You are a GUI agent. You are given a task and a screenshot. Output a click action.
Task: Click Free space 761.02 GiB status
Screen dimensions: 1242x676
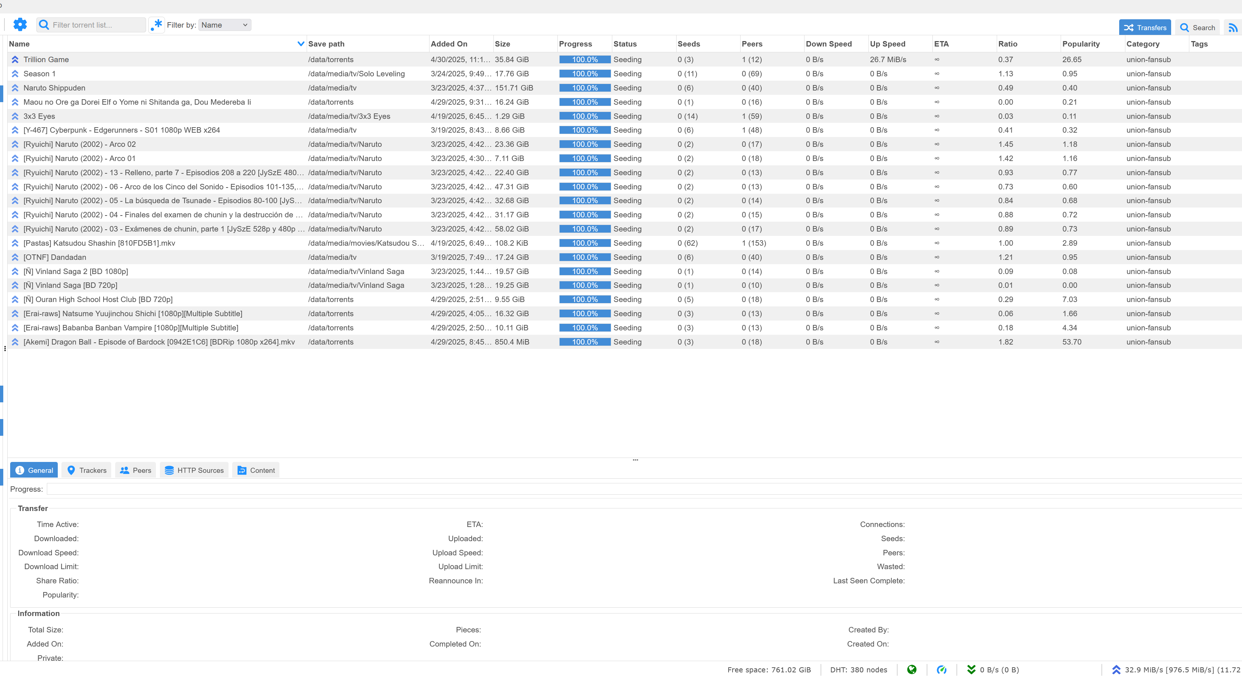769,670
